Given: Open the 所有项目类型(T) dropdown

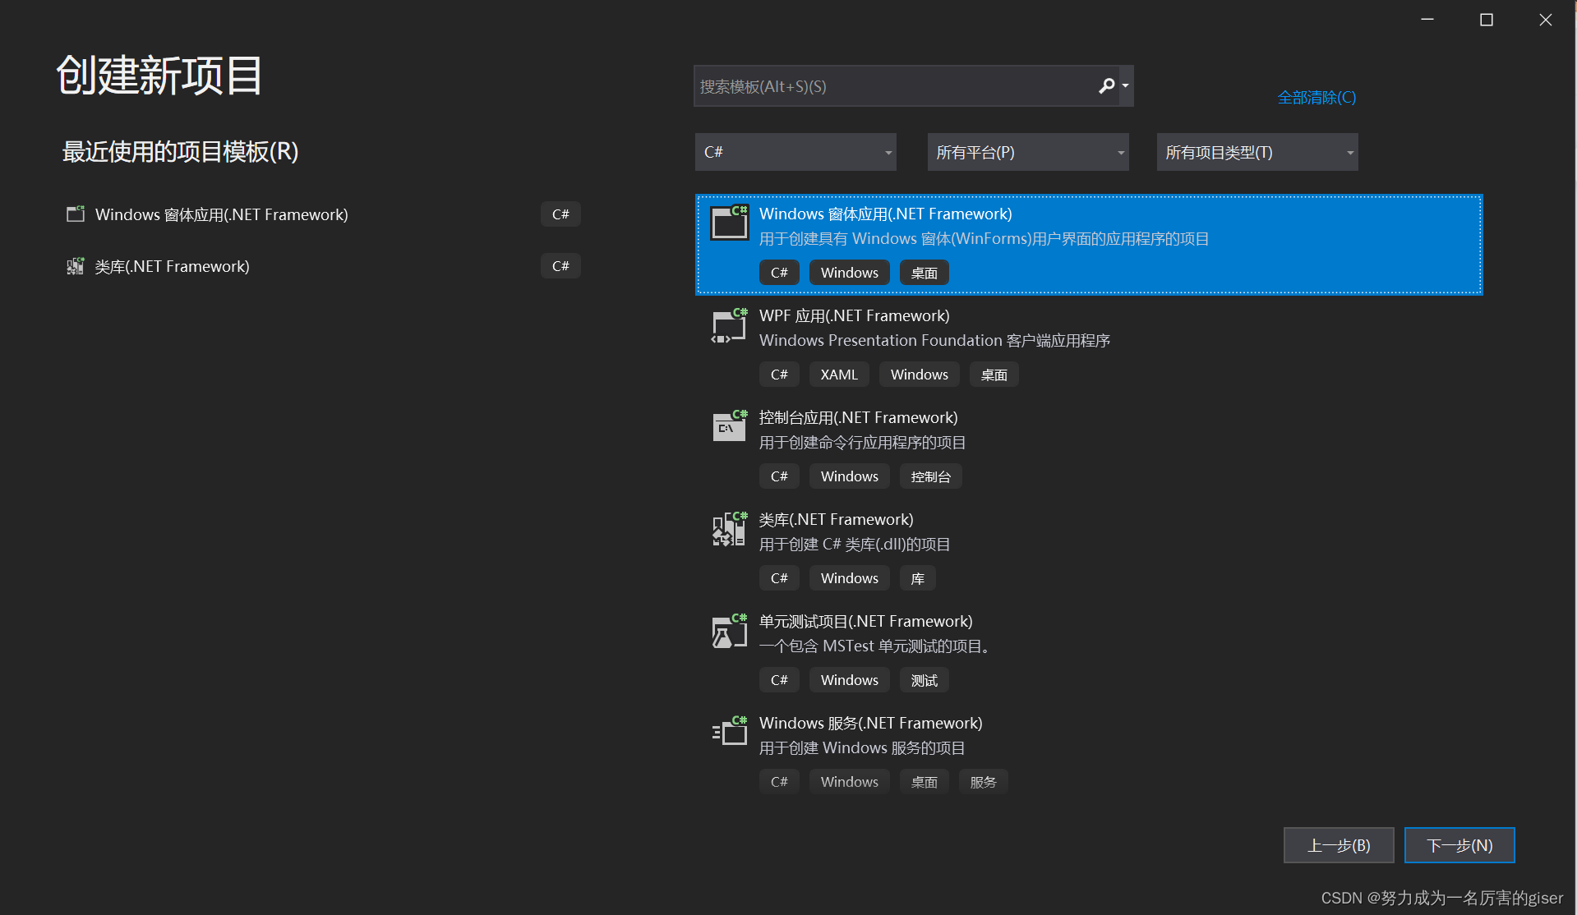Looking at the screenshot, I should coord(1257,152).
